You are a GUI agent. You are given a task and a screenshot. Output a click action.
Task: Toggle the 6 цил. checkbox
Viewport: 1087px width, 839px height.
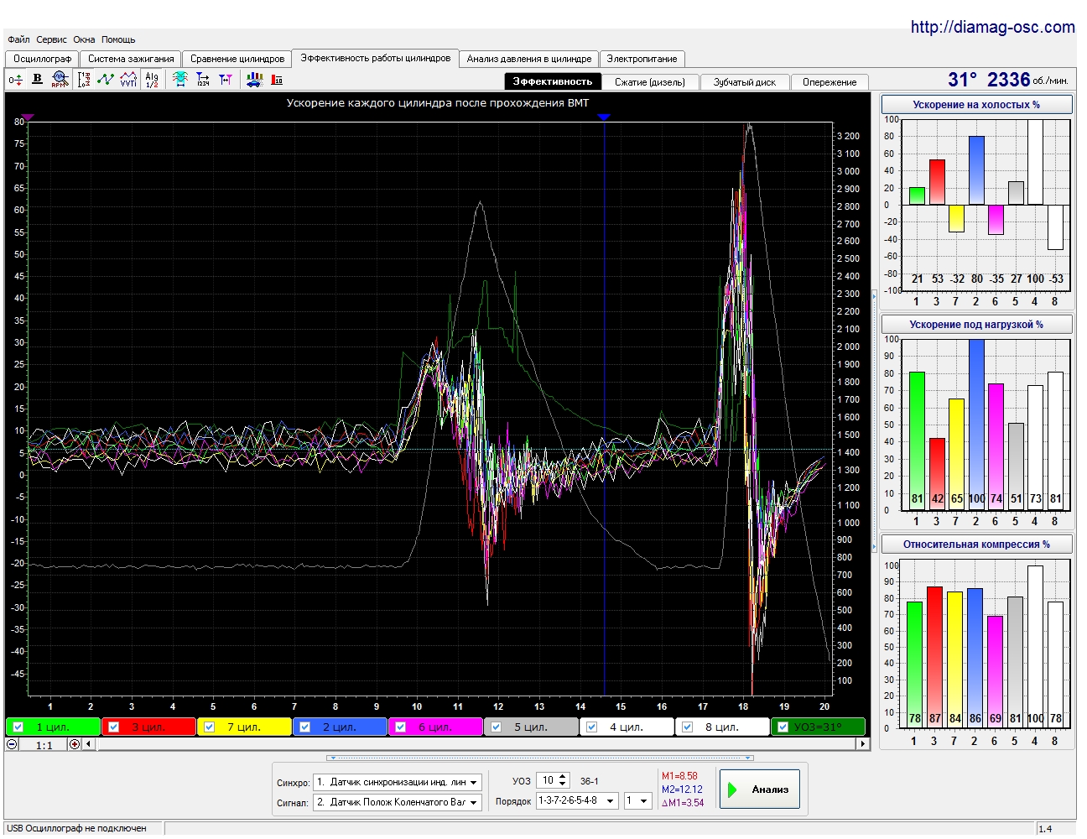click(401, 727)
